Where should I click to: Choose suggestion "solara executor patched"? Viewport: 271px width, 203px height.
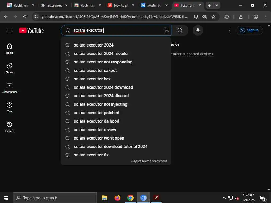(116, 113)
